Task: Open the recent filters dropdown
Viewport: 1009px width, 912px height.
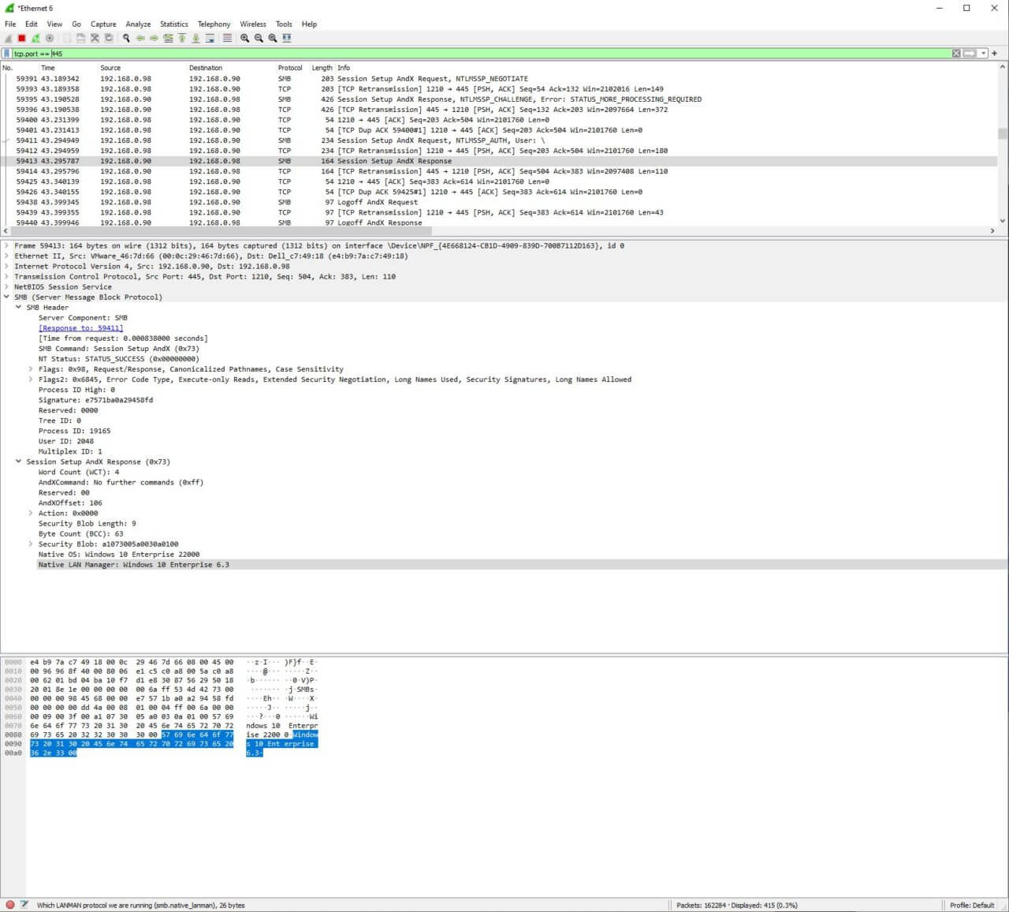Action: tap(983, 54)
